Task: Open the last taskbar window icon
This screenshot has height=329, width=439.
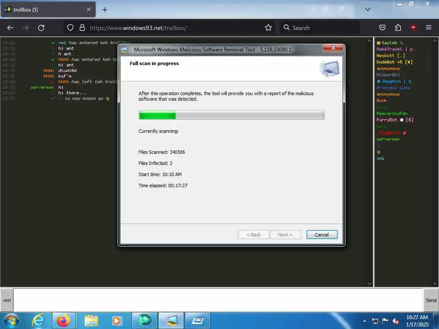Action: (198, 320)
